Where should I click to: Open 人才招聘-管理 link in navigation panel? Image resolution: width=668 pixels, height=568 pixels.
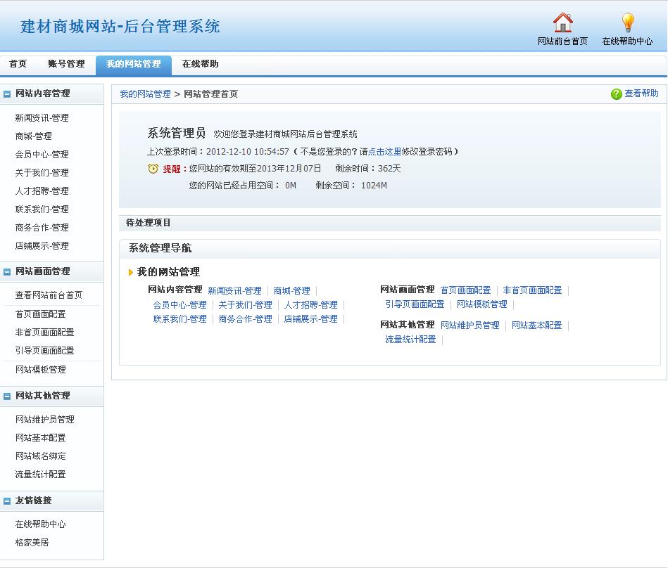pos(311,305)
